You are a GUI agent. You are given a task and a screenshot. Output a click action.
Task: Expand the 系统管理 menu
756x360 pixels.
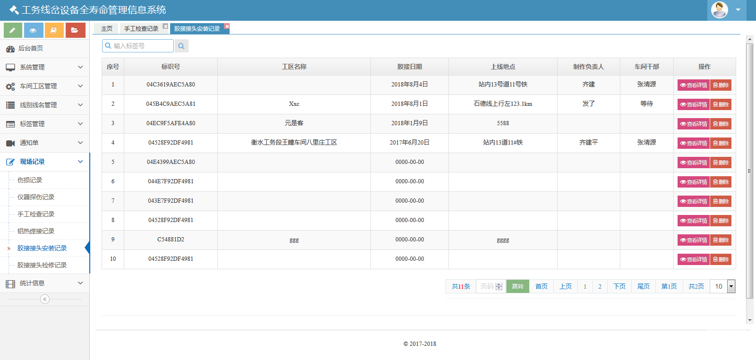[x=44, y=67]
